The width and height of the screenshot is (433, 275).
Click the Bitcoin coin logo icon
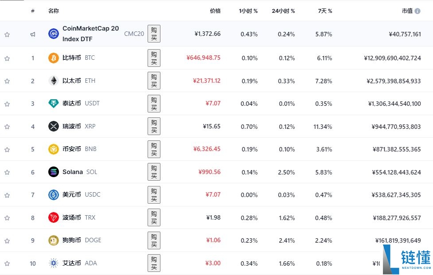[53, 58]
